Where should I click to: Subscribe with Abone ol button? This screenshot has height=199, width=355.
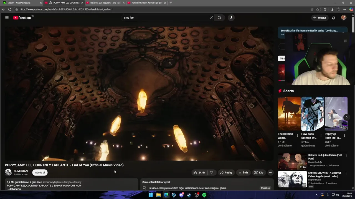pos(40,172)
